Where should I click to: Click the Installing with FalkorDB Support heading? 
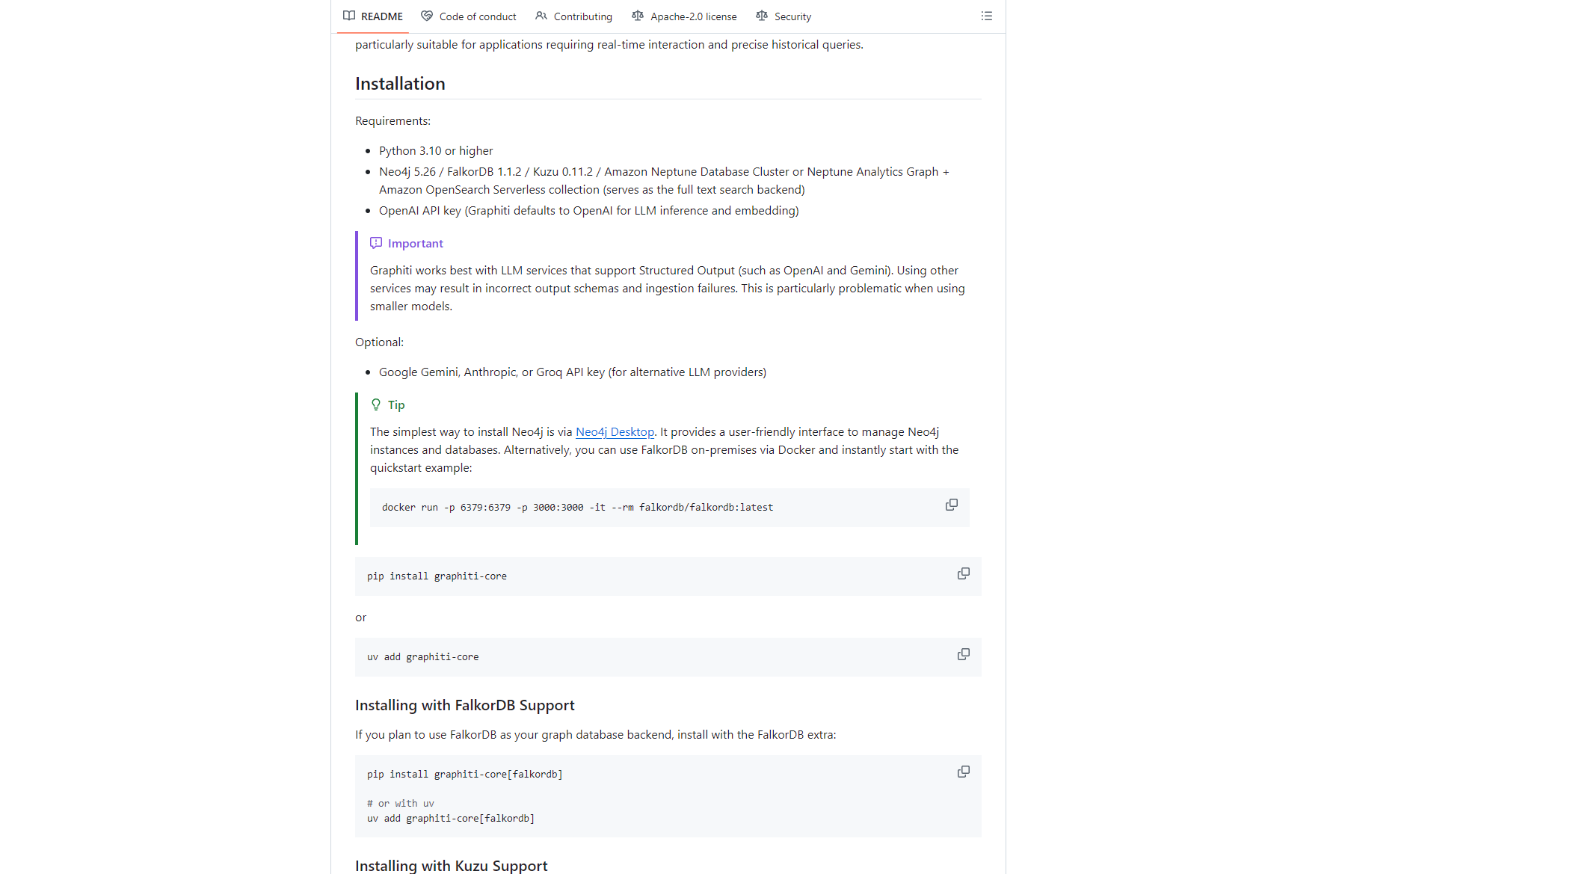pyautogui.click(x=464, y=705)
